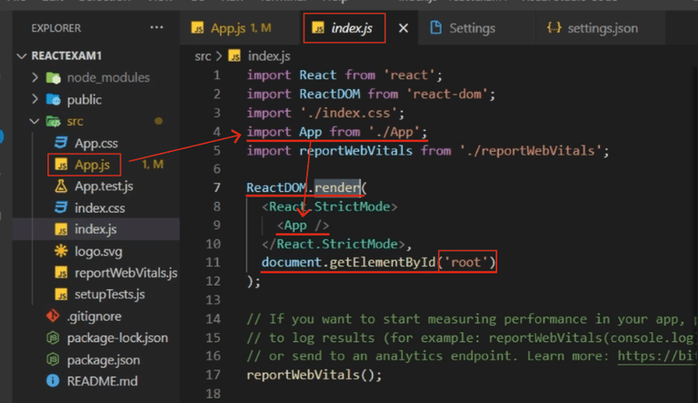Click the App.test.js flask icon
The height and width of the screenshot is (403, 698).
click(x=61, y=186)
